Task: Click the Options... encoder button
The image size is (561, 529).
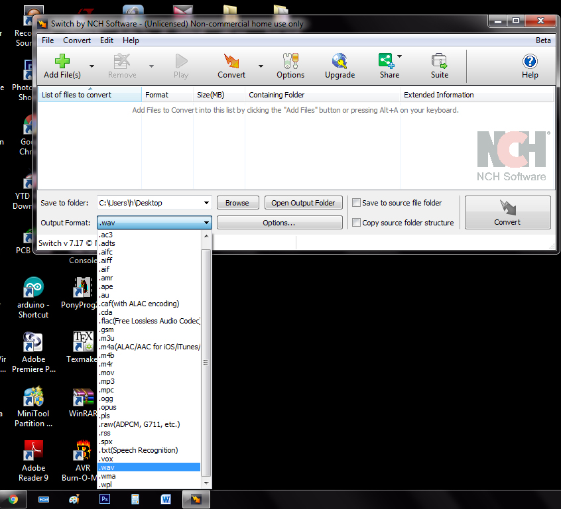Action: click(x=279, y=223)
